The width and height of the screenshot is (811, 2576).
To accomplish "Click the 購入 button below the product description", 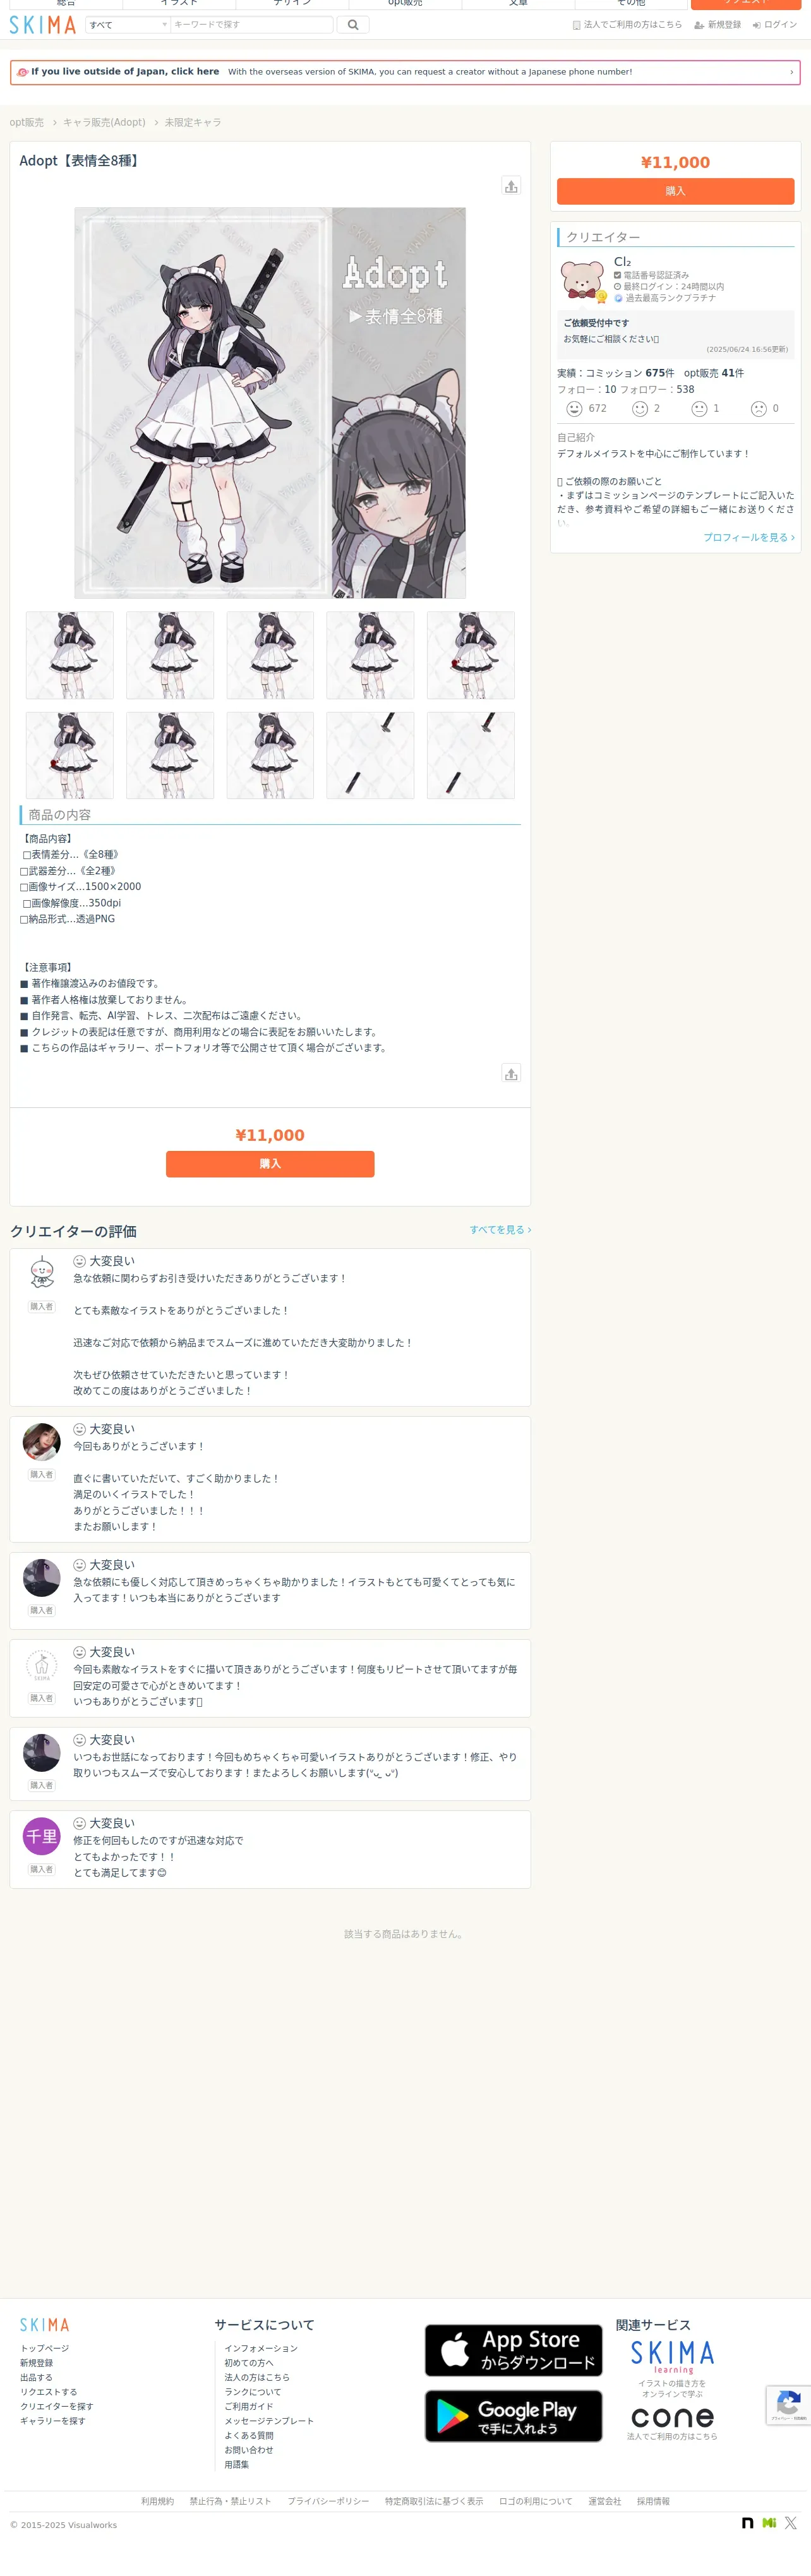I will pos(270,1164).
